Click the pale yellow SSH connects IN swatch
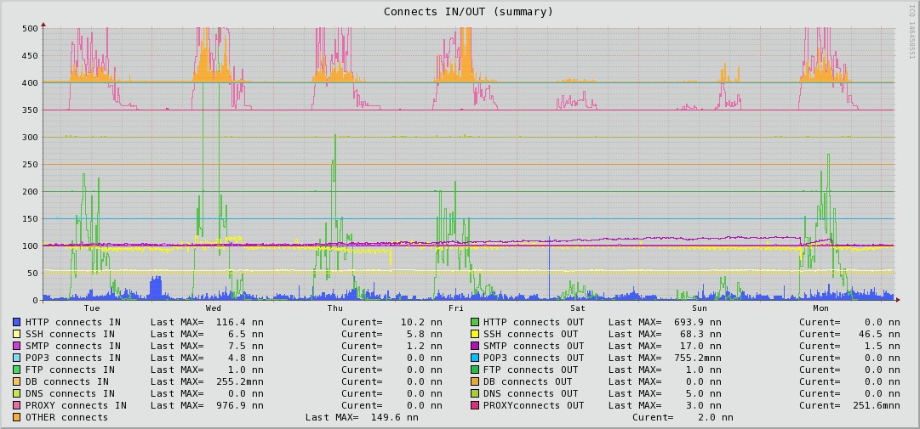The image size is (920, 429). coord(16,334)
